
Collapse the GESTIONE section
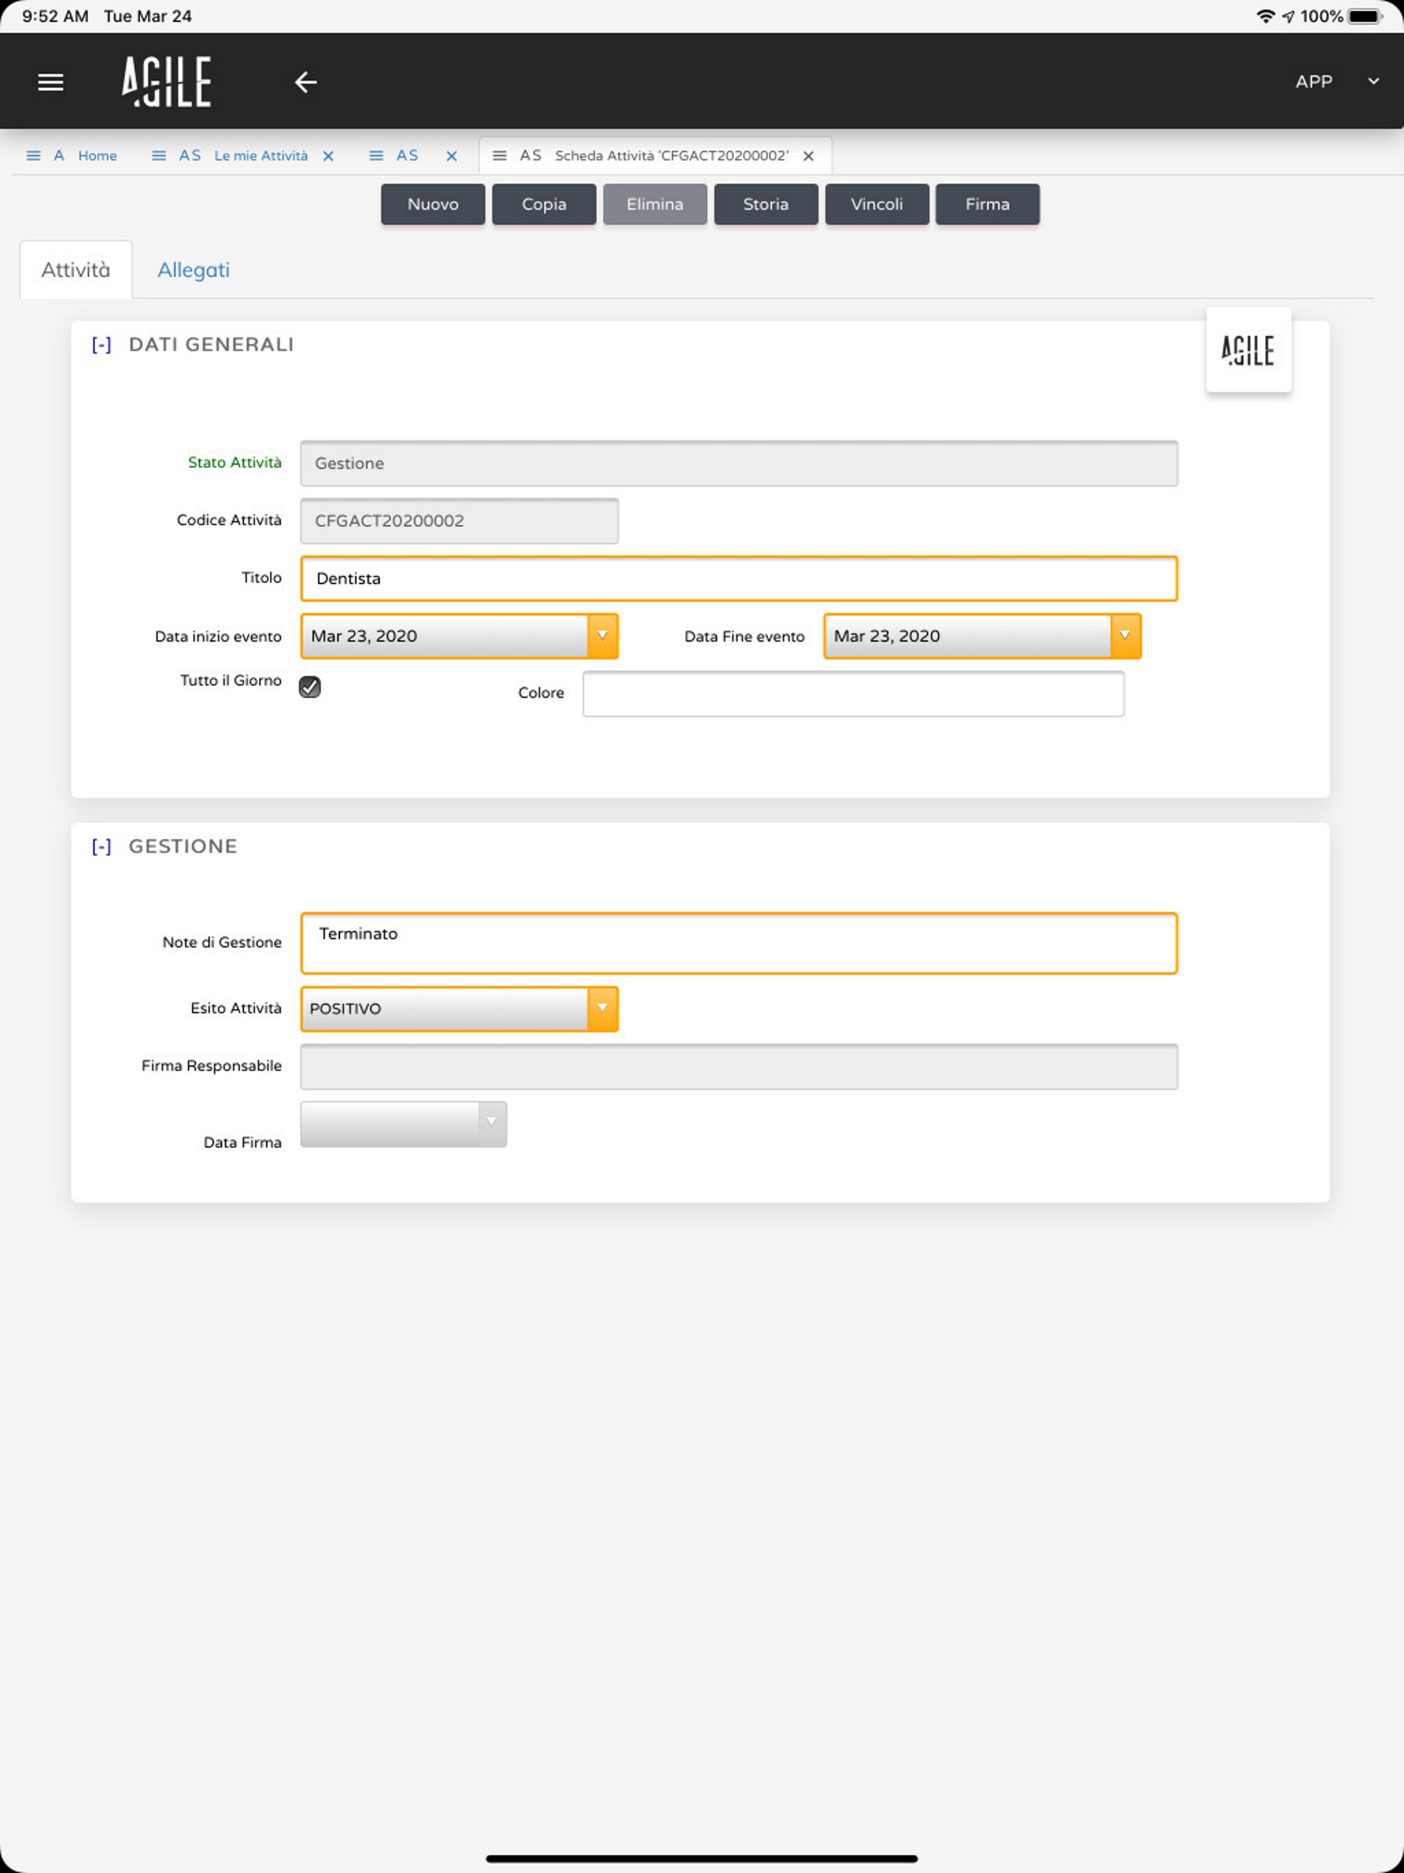click(101, 847)
